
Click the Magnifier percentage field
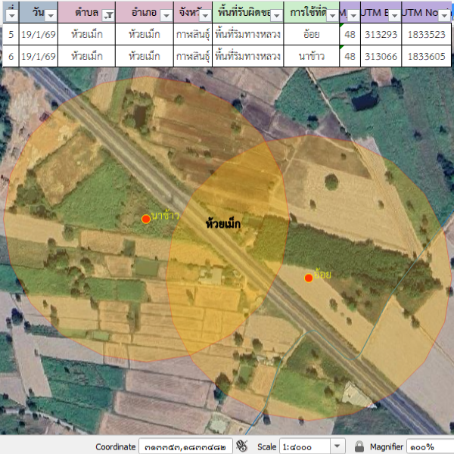429,446
